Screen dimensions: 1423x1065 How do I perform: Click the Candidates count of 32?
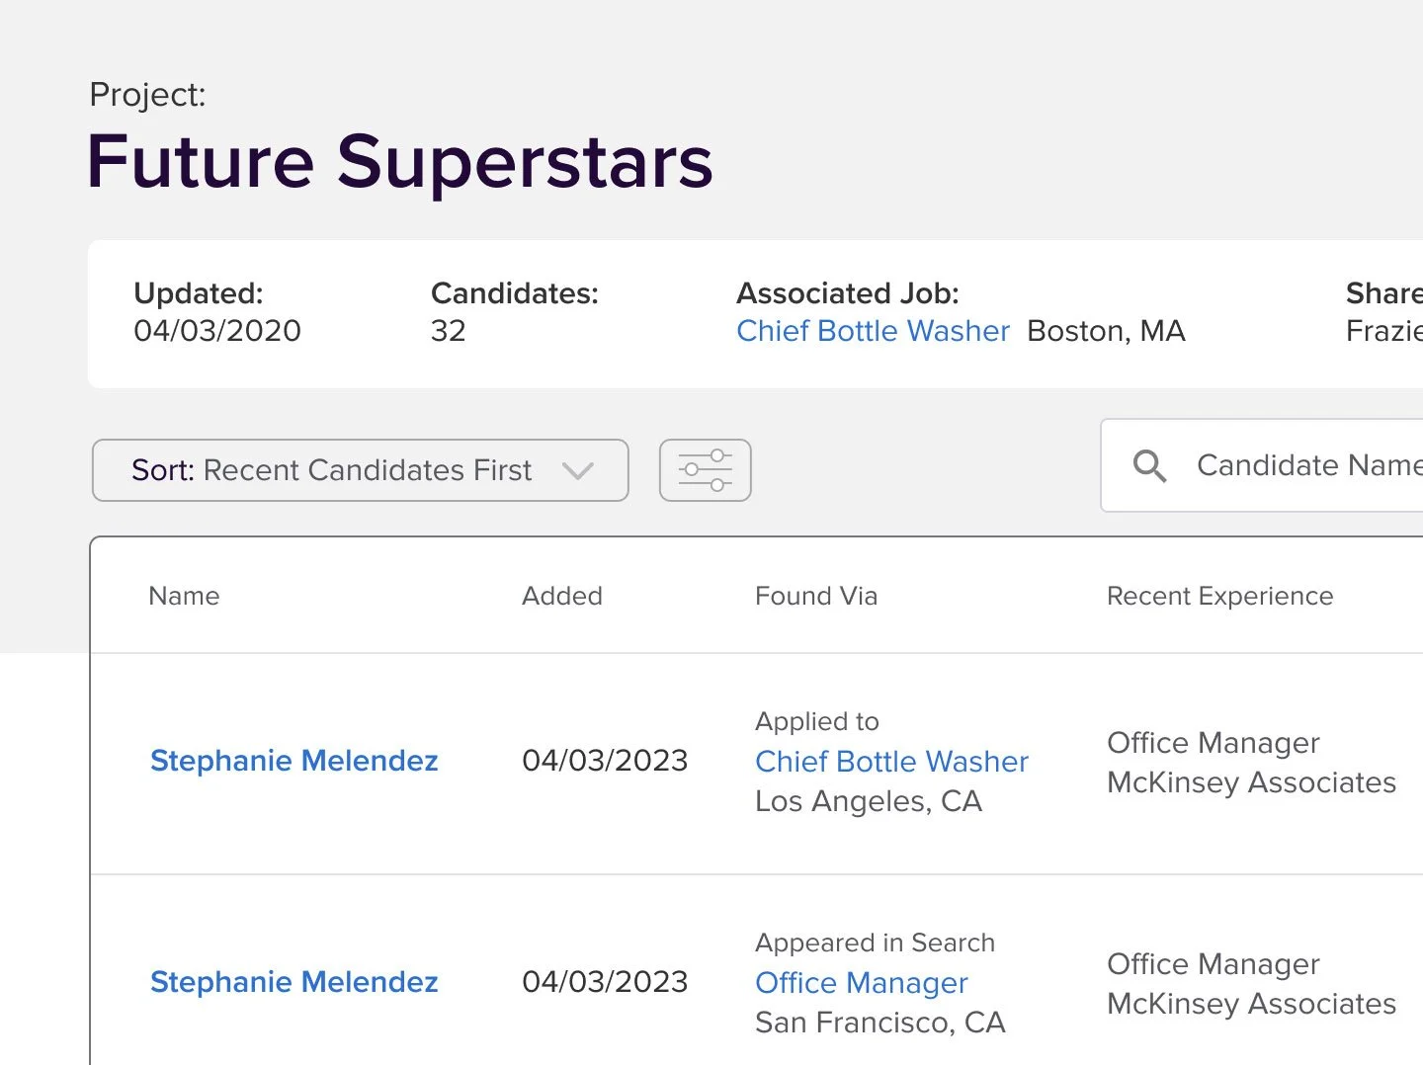pyautogui.click(x=448, y=331)
